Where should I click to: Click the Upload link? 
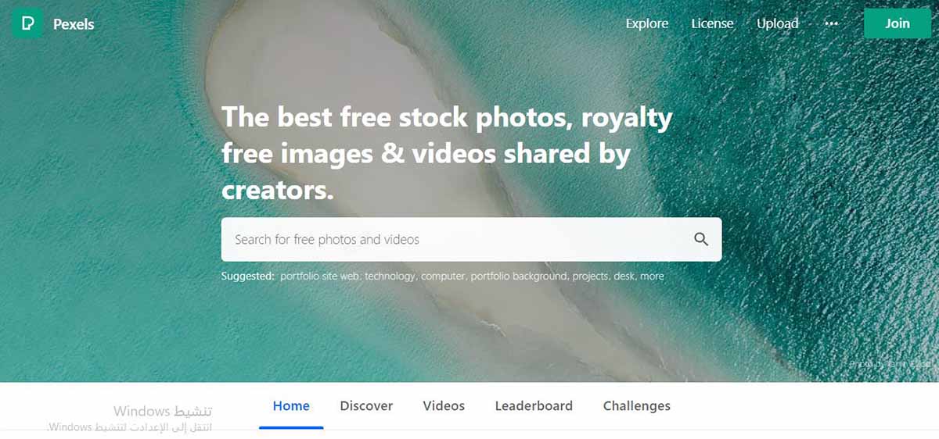pos(778,23)
